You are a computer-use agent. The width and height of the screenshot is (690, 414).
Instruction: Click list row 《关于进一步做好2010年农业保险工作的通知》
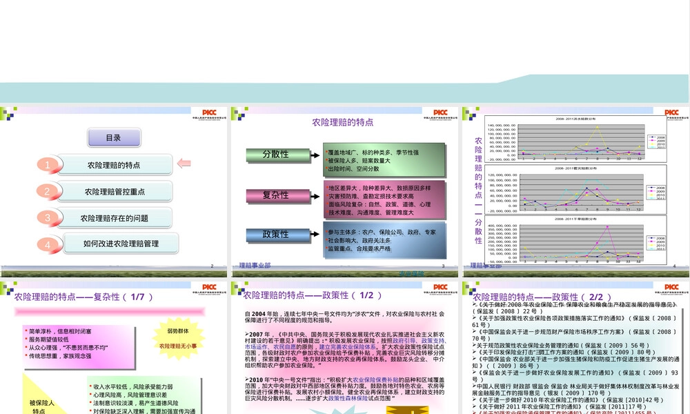[568, 400]
